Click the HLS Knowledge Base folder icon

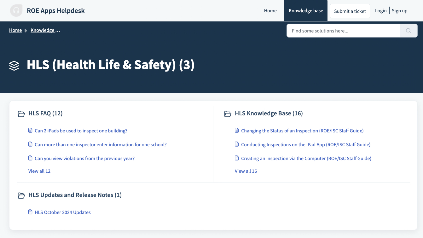tap(228, 114)
